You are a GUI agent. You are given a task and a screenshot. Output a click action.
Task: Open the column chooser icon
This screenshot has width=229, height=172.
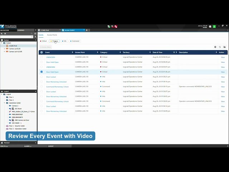224,47
